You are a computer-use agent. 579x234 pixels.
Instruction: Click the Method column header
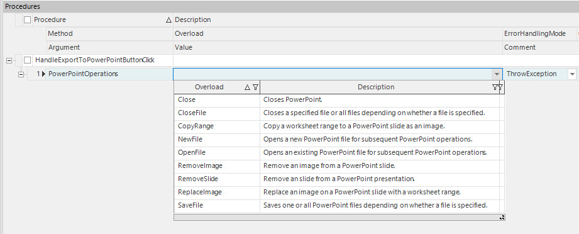click(109, 33)
